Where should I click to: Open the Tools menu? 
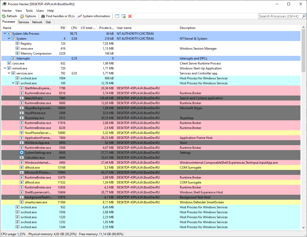click(29, 10)
